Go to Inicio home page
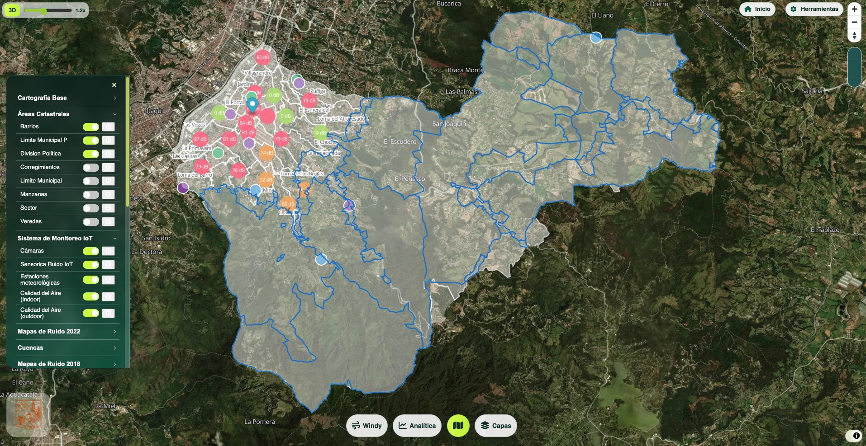The image size is (866, 446). pos(757,9)
